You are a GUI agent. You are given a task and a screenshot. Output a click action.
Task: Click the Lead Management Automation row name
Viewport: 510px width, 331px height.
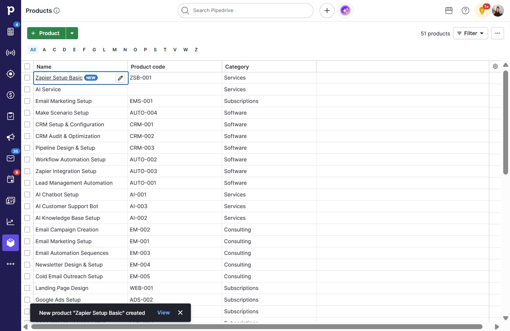point(74,183)
